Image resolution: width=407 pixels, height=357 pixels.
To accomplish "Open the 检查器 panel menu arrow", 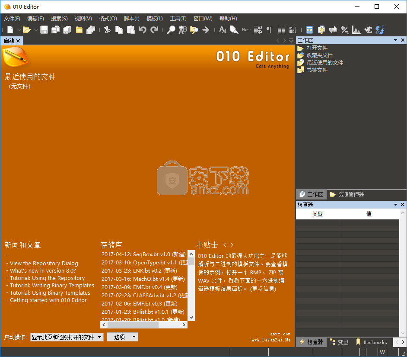I will click(x=395, y=205).
